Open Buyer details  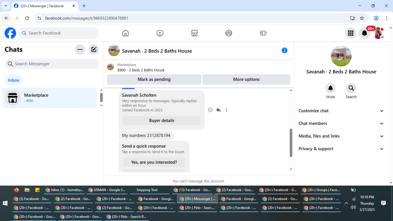point(162,121)
